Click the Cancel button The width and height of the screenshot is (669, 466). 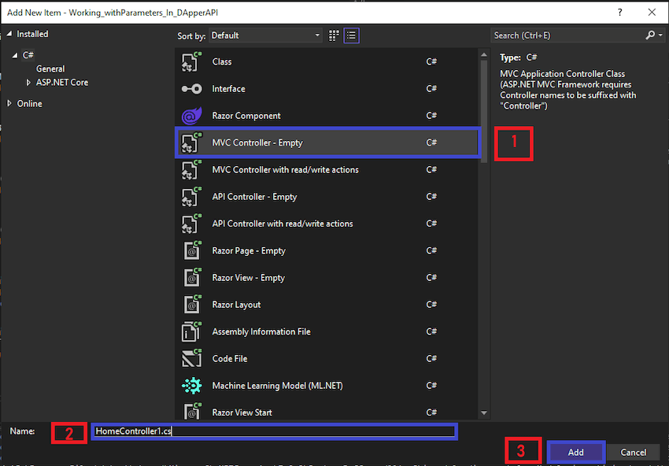[633, 452]
